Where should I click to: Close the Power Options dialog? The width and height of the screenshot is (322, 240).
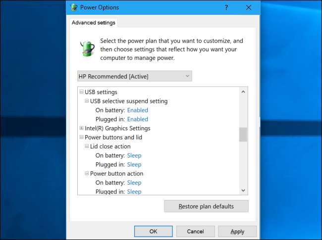[x=249, y=7]
